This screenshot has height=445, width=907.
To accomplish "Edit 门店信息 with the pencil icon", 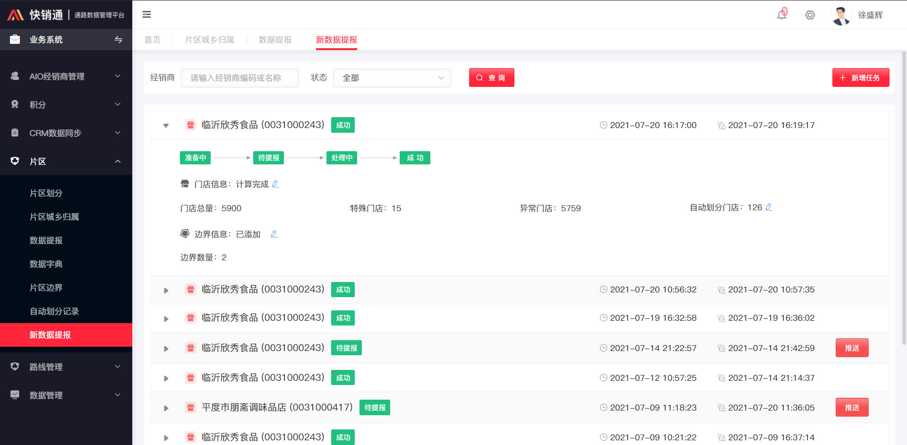I will click(275, 184).
